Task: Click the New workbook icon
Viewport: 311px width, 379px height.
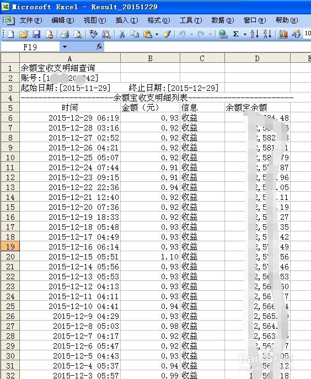Action: 11,34
